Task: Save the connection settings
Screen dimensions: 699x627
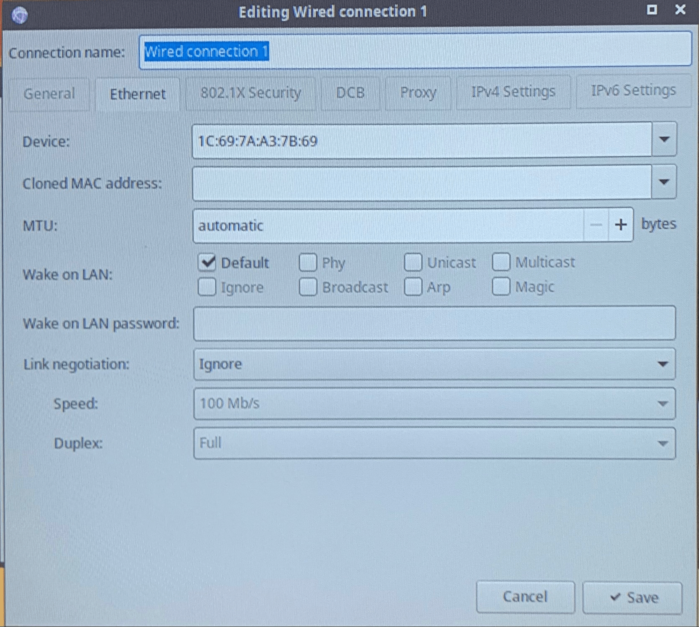Action: pos(633,597)
